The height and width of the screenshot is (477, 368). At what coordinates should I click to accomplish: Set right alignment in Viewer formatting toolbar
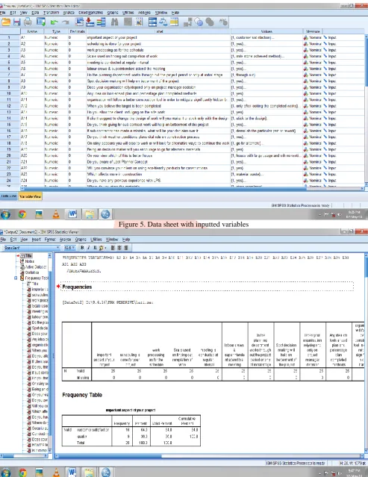[126, 248]
